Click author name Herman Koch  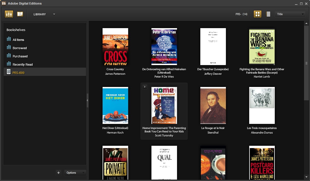[x=115, y=133]
